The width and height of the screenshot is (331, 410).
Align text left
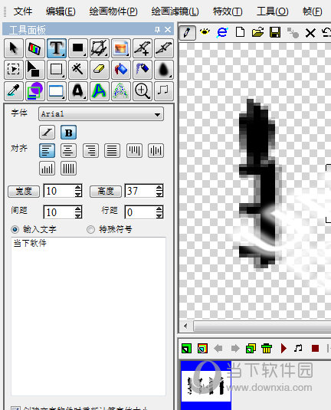[x=47, y=150]
